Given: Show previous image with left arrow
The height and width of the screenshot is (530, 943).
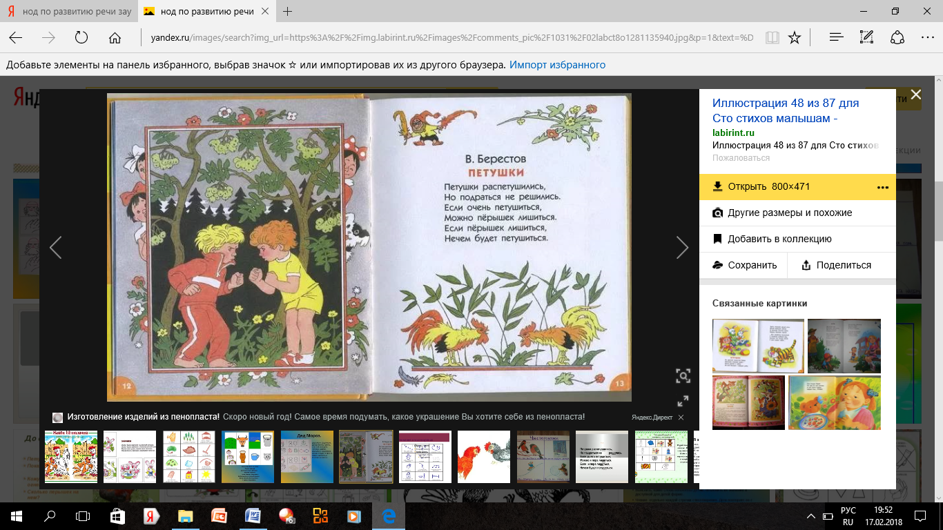Looking at the screenshot, I should (x=56, y=247).
